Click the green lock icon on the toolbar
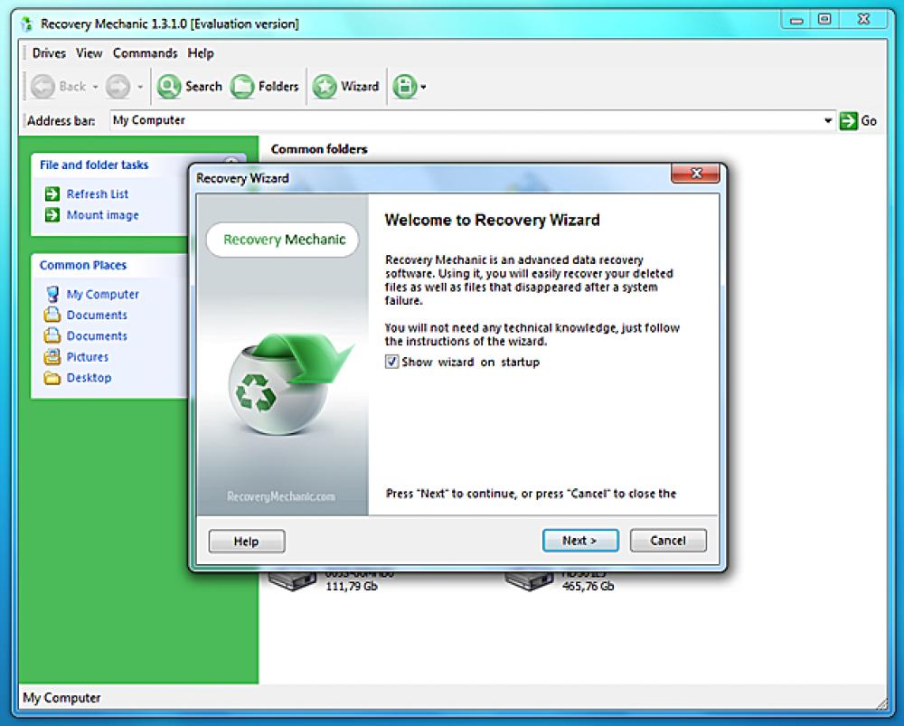The image size is (904, 726). (402, 86)
